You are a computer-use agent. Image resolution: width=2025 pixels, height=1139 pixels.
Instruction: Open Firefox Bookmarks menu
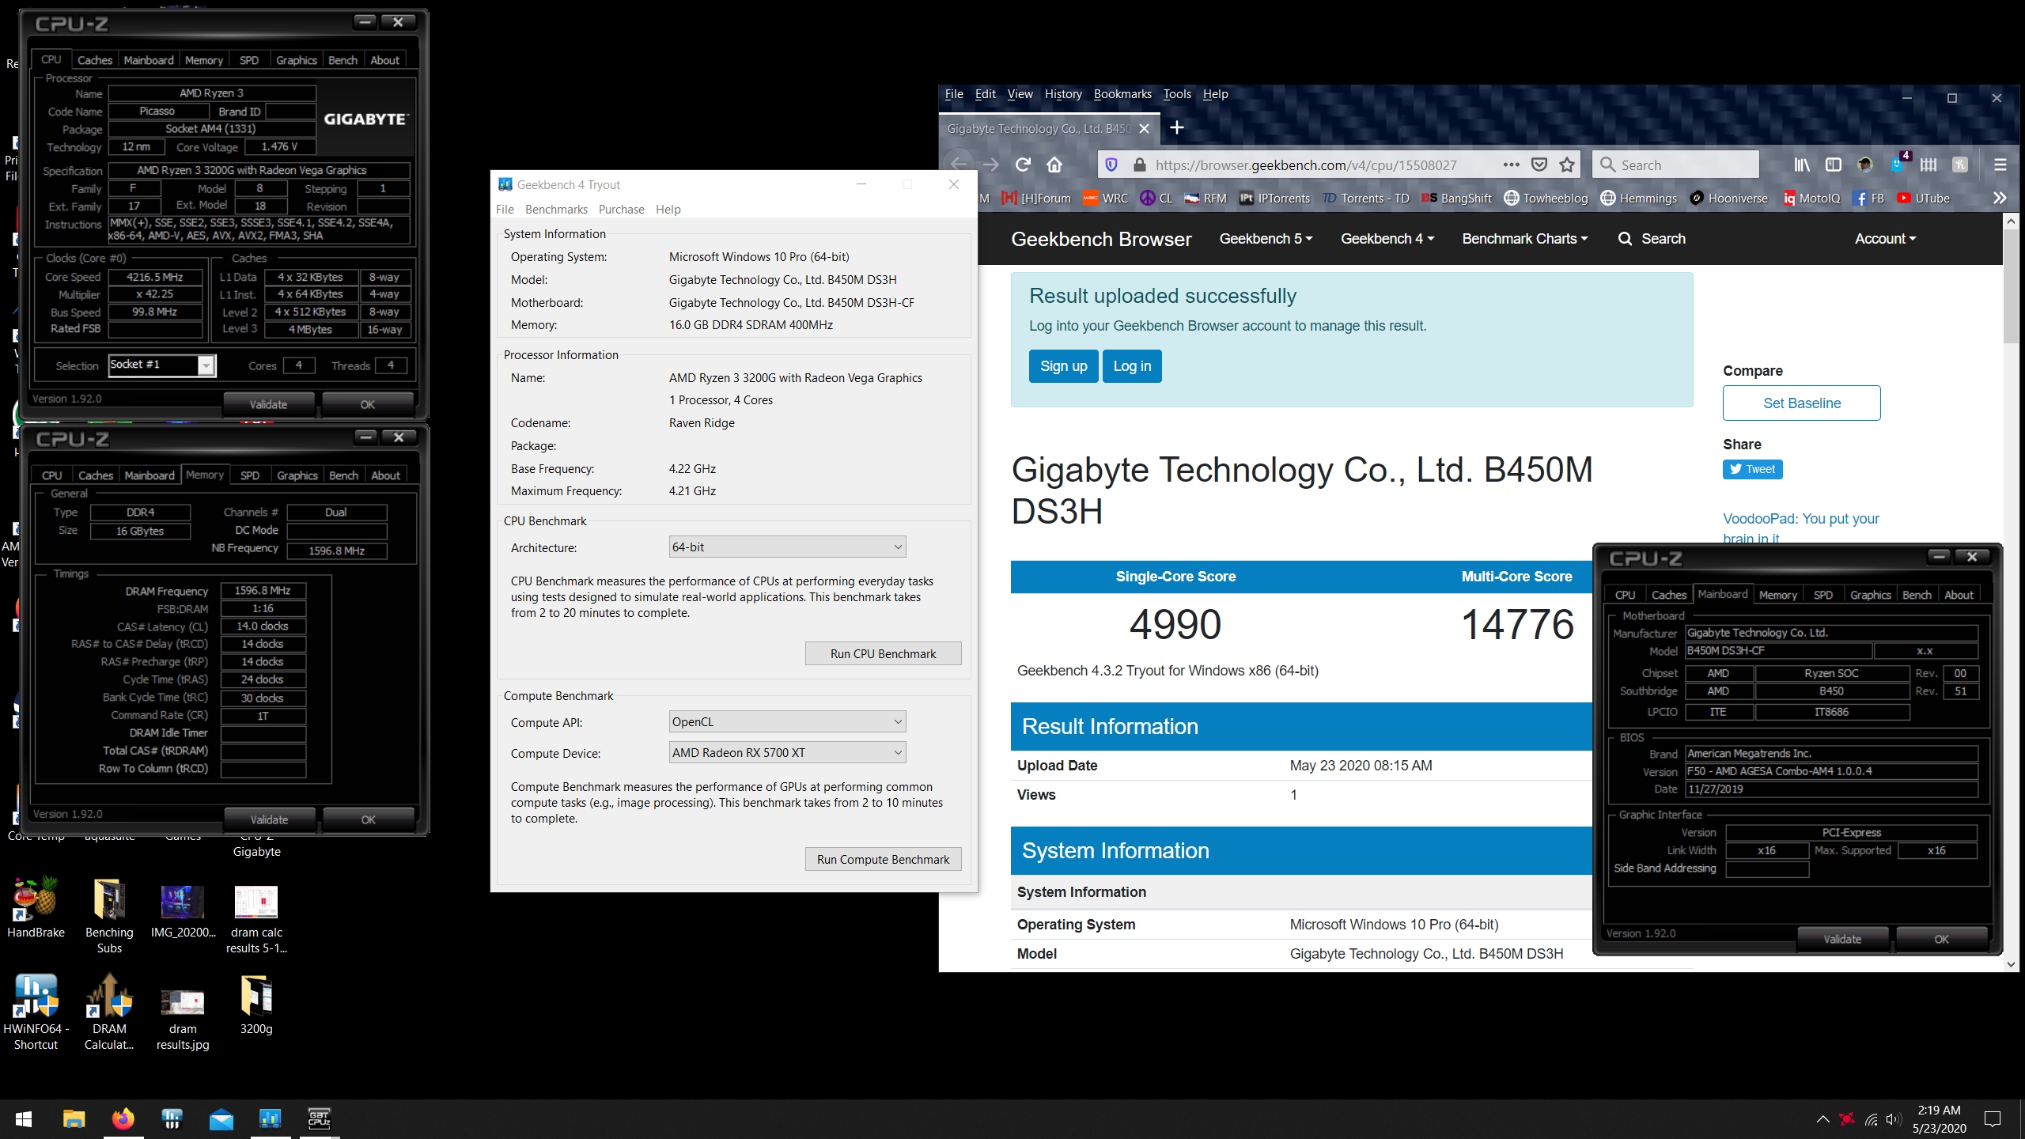(1122, 94)
